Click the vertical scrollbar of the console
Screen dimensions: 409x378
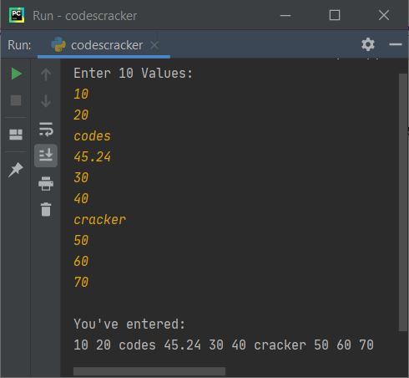click(x=403, y=202)
